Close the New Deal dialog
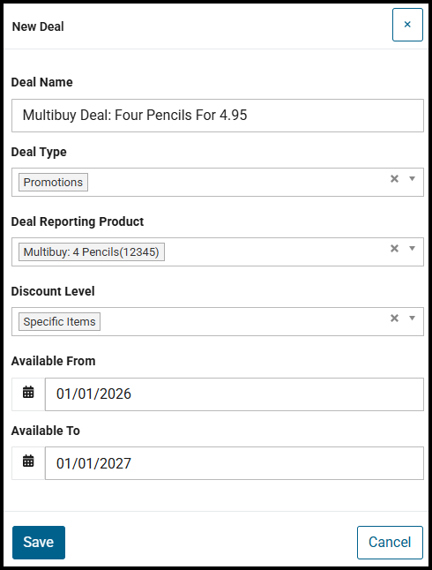Screen dimensions: 432x570 [x=407, y=25]
